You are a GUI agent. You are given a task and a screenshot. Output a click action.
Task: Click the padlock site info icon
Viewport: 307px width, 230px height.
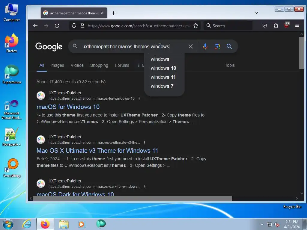point(82,26)
